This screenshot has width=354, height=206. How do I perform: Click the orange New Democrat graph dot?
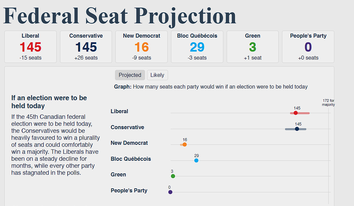[x=185, y=144]
